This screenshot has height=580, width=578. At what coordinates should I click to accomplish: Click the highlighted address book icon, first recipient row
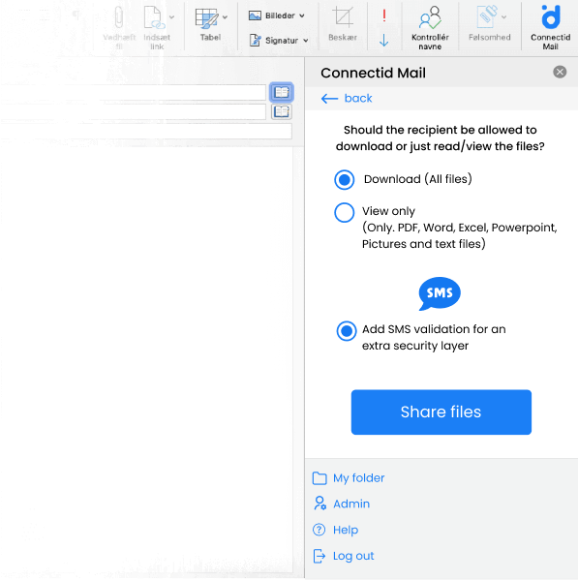click(x=282, y=92)
